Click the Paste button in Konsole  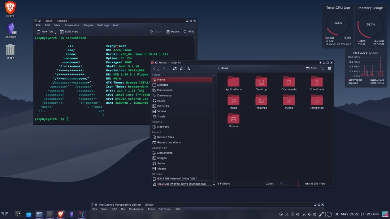click(x=173, y=32)
